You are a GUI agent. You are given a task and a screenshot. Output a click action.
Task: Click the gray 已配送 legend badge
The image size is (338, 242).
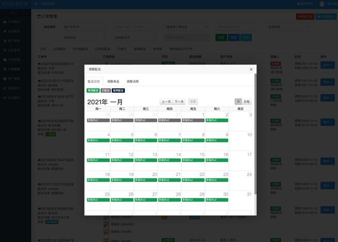tap(105, 90)
